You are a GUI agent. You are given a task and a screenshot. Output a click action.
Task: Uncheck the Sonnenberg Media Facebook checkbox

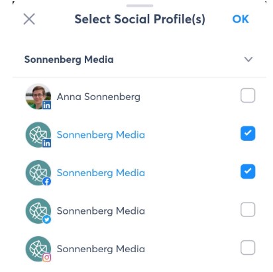(x=248, y=171)
